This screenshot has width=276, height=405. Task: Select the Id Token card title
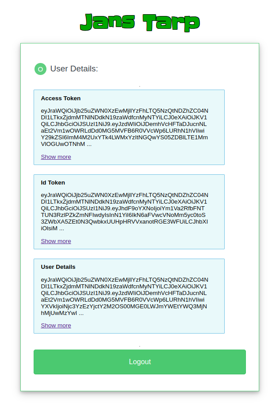click(53, 183)
